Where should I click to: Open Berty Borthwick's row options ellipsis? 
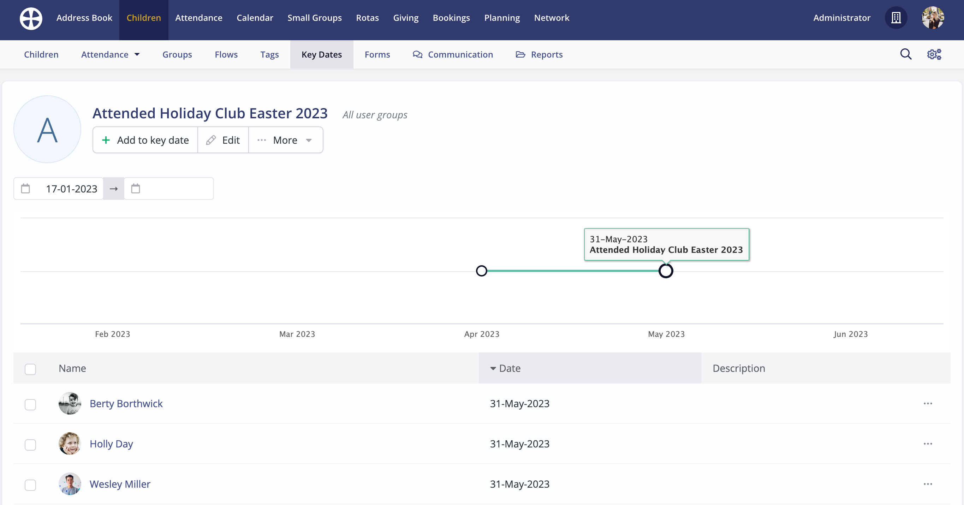(x=928, y=404)
